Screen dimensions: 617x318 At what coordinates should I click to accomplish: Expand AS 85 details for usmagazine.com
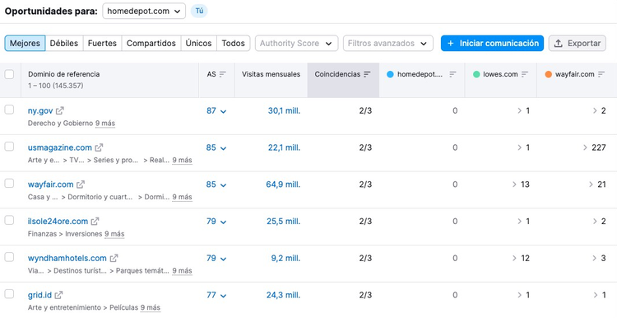(216, 147)
